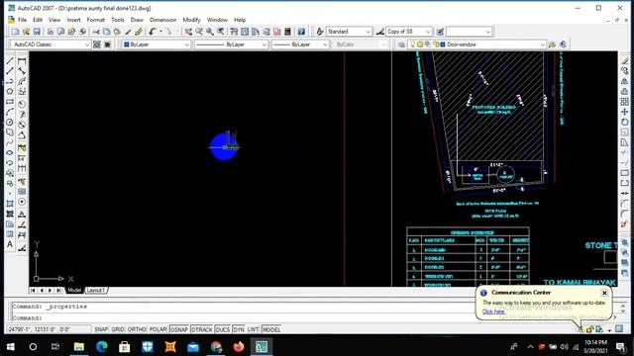Image resolution: width=634 pixels, height=356 pixels.
Task: Open the Copy of S8 dimension style dropdown
Action: pos(409,32)
